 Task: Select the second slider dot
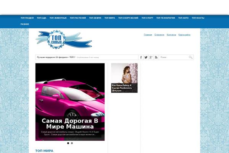pyautogui.click(x=72, y=143)
